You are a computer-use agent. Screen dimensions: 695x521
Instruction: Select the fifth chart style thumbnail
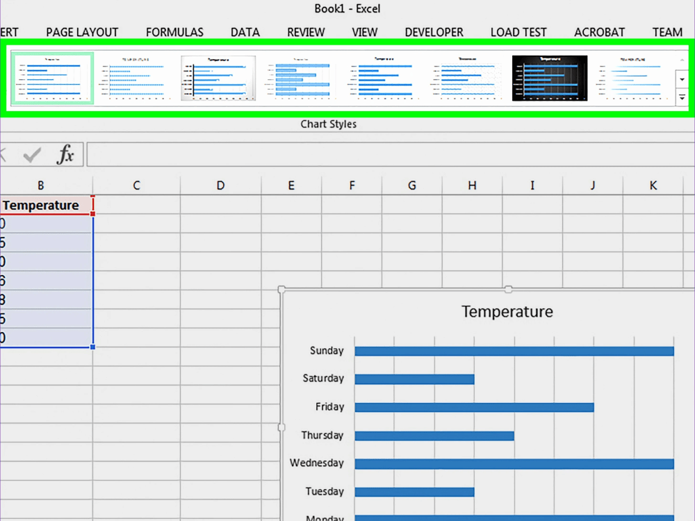click(384, 78)
